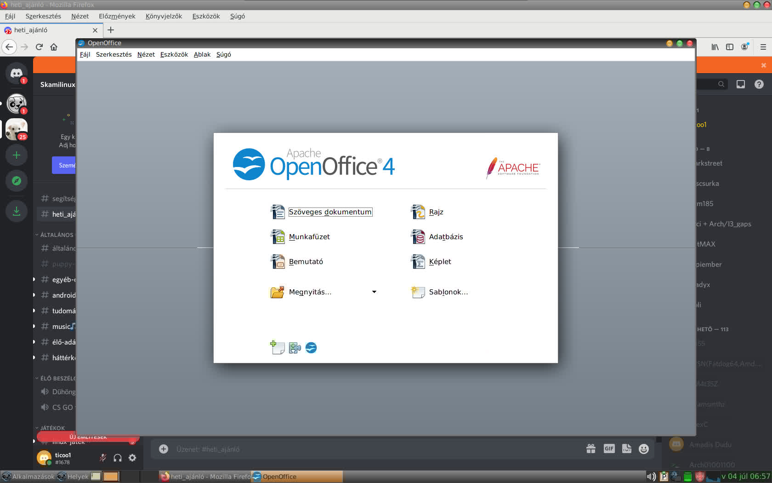Open Discord inbox icon

tap(741, 84)
